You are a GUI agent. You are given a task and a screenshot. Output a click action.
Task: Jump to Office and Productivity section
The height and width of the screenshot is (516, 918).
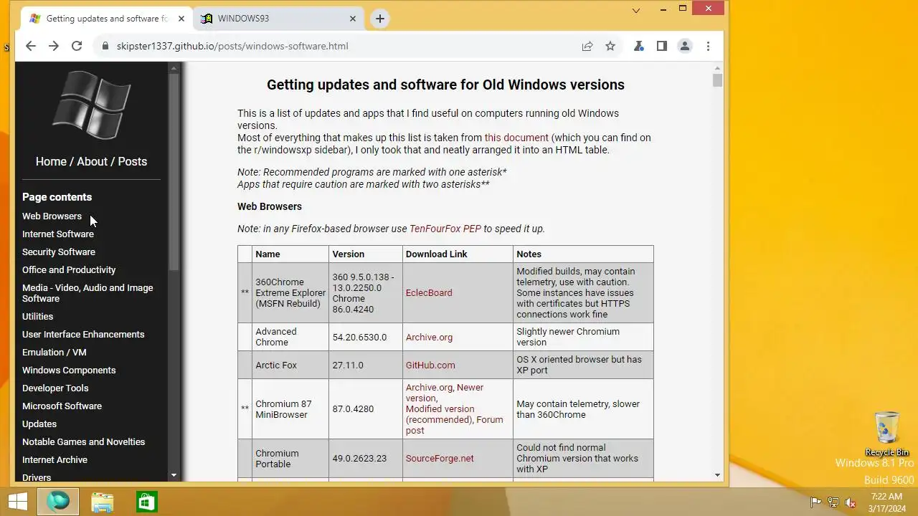pos(69,269)
